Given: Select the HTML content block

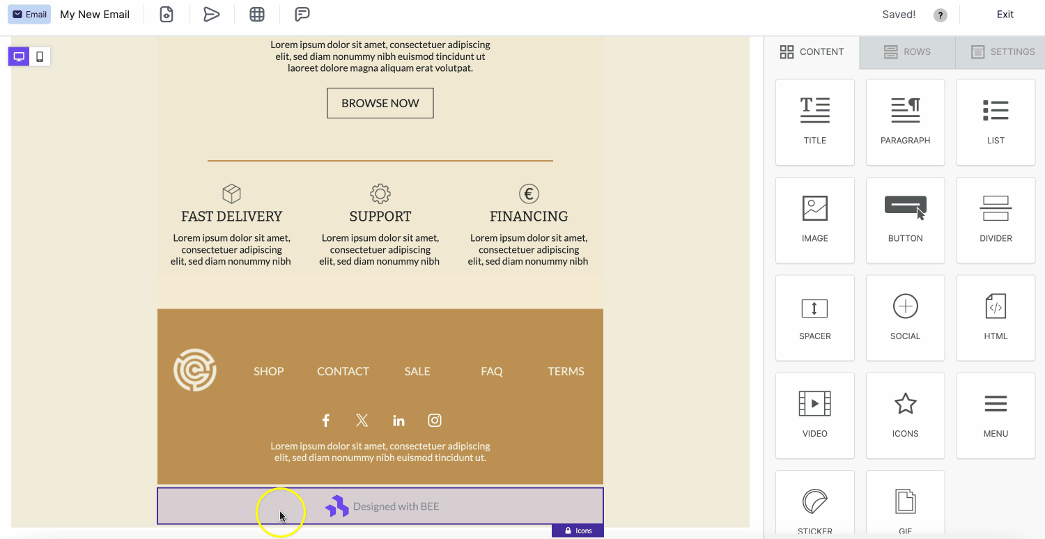Looking at the screenshot, I should coord(996,318).
